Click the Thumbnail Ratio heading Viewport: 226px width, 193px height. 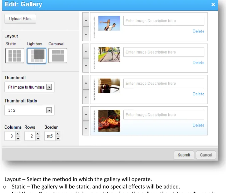point(21,101)
